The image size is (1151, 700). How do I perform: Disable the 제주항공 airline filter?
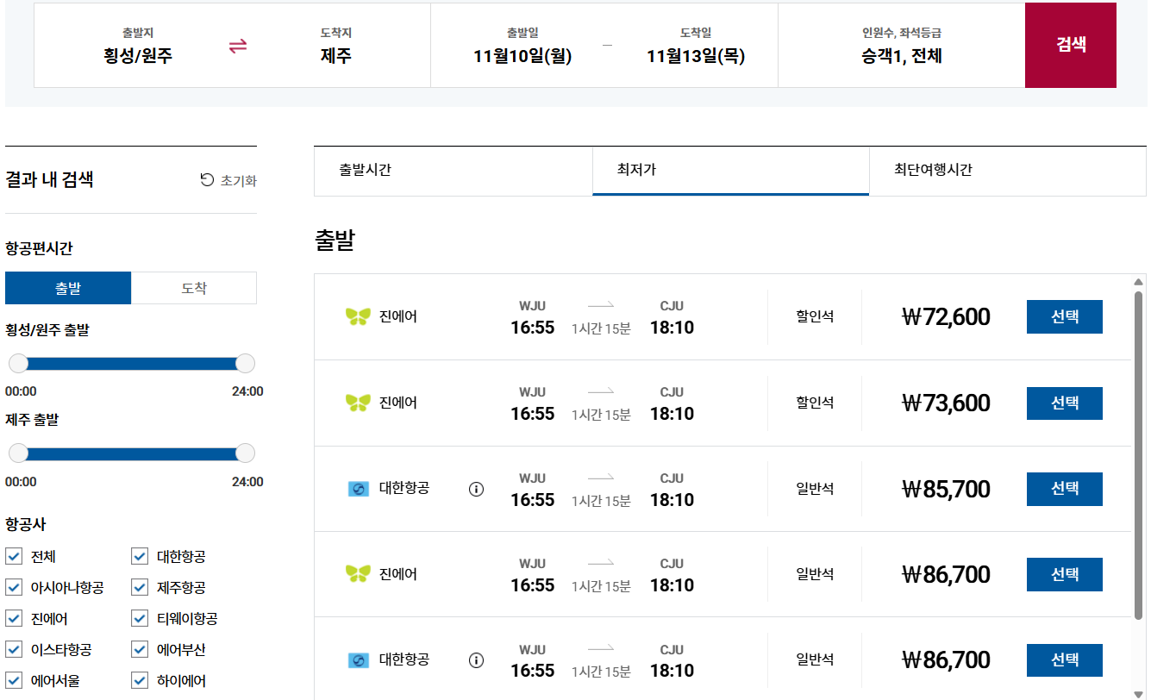[139, 587]
